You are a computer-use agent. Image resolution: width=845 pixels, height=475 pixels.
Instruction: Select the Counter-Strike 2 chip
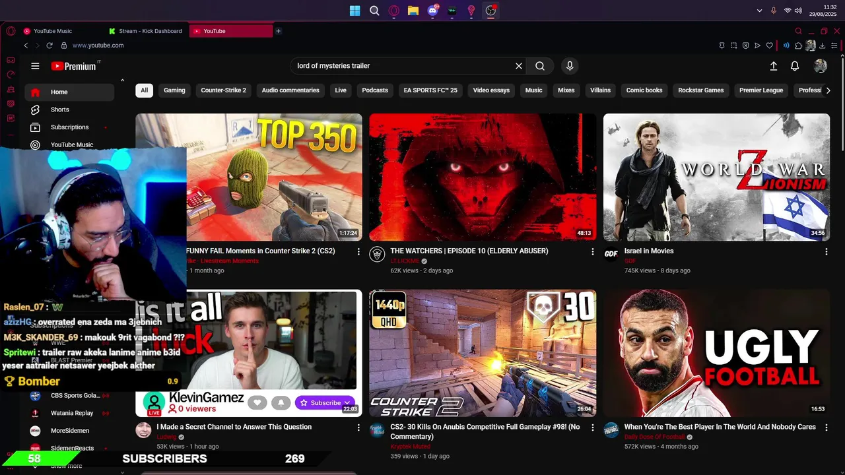pos(223,90)
